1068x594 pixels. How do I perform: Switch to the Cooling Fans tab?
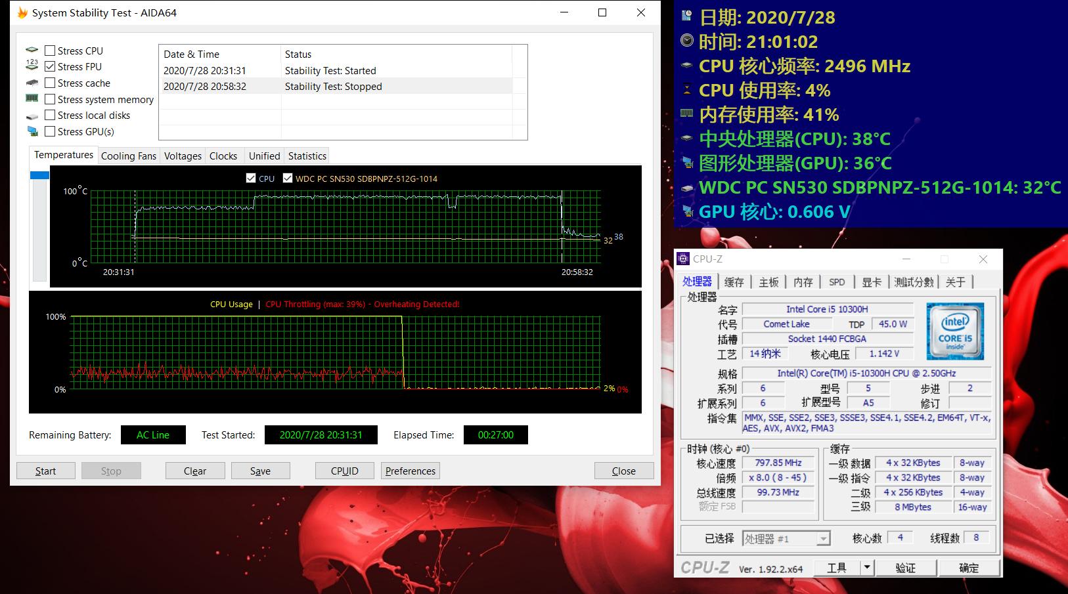tap(129, 156)
